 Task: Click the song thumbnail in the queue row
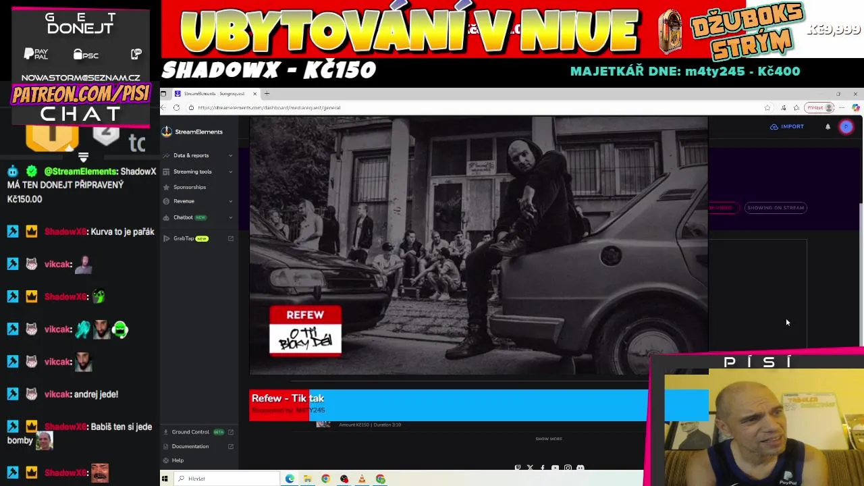point(323,424)
